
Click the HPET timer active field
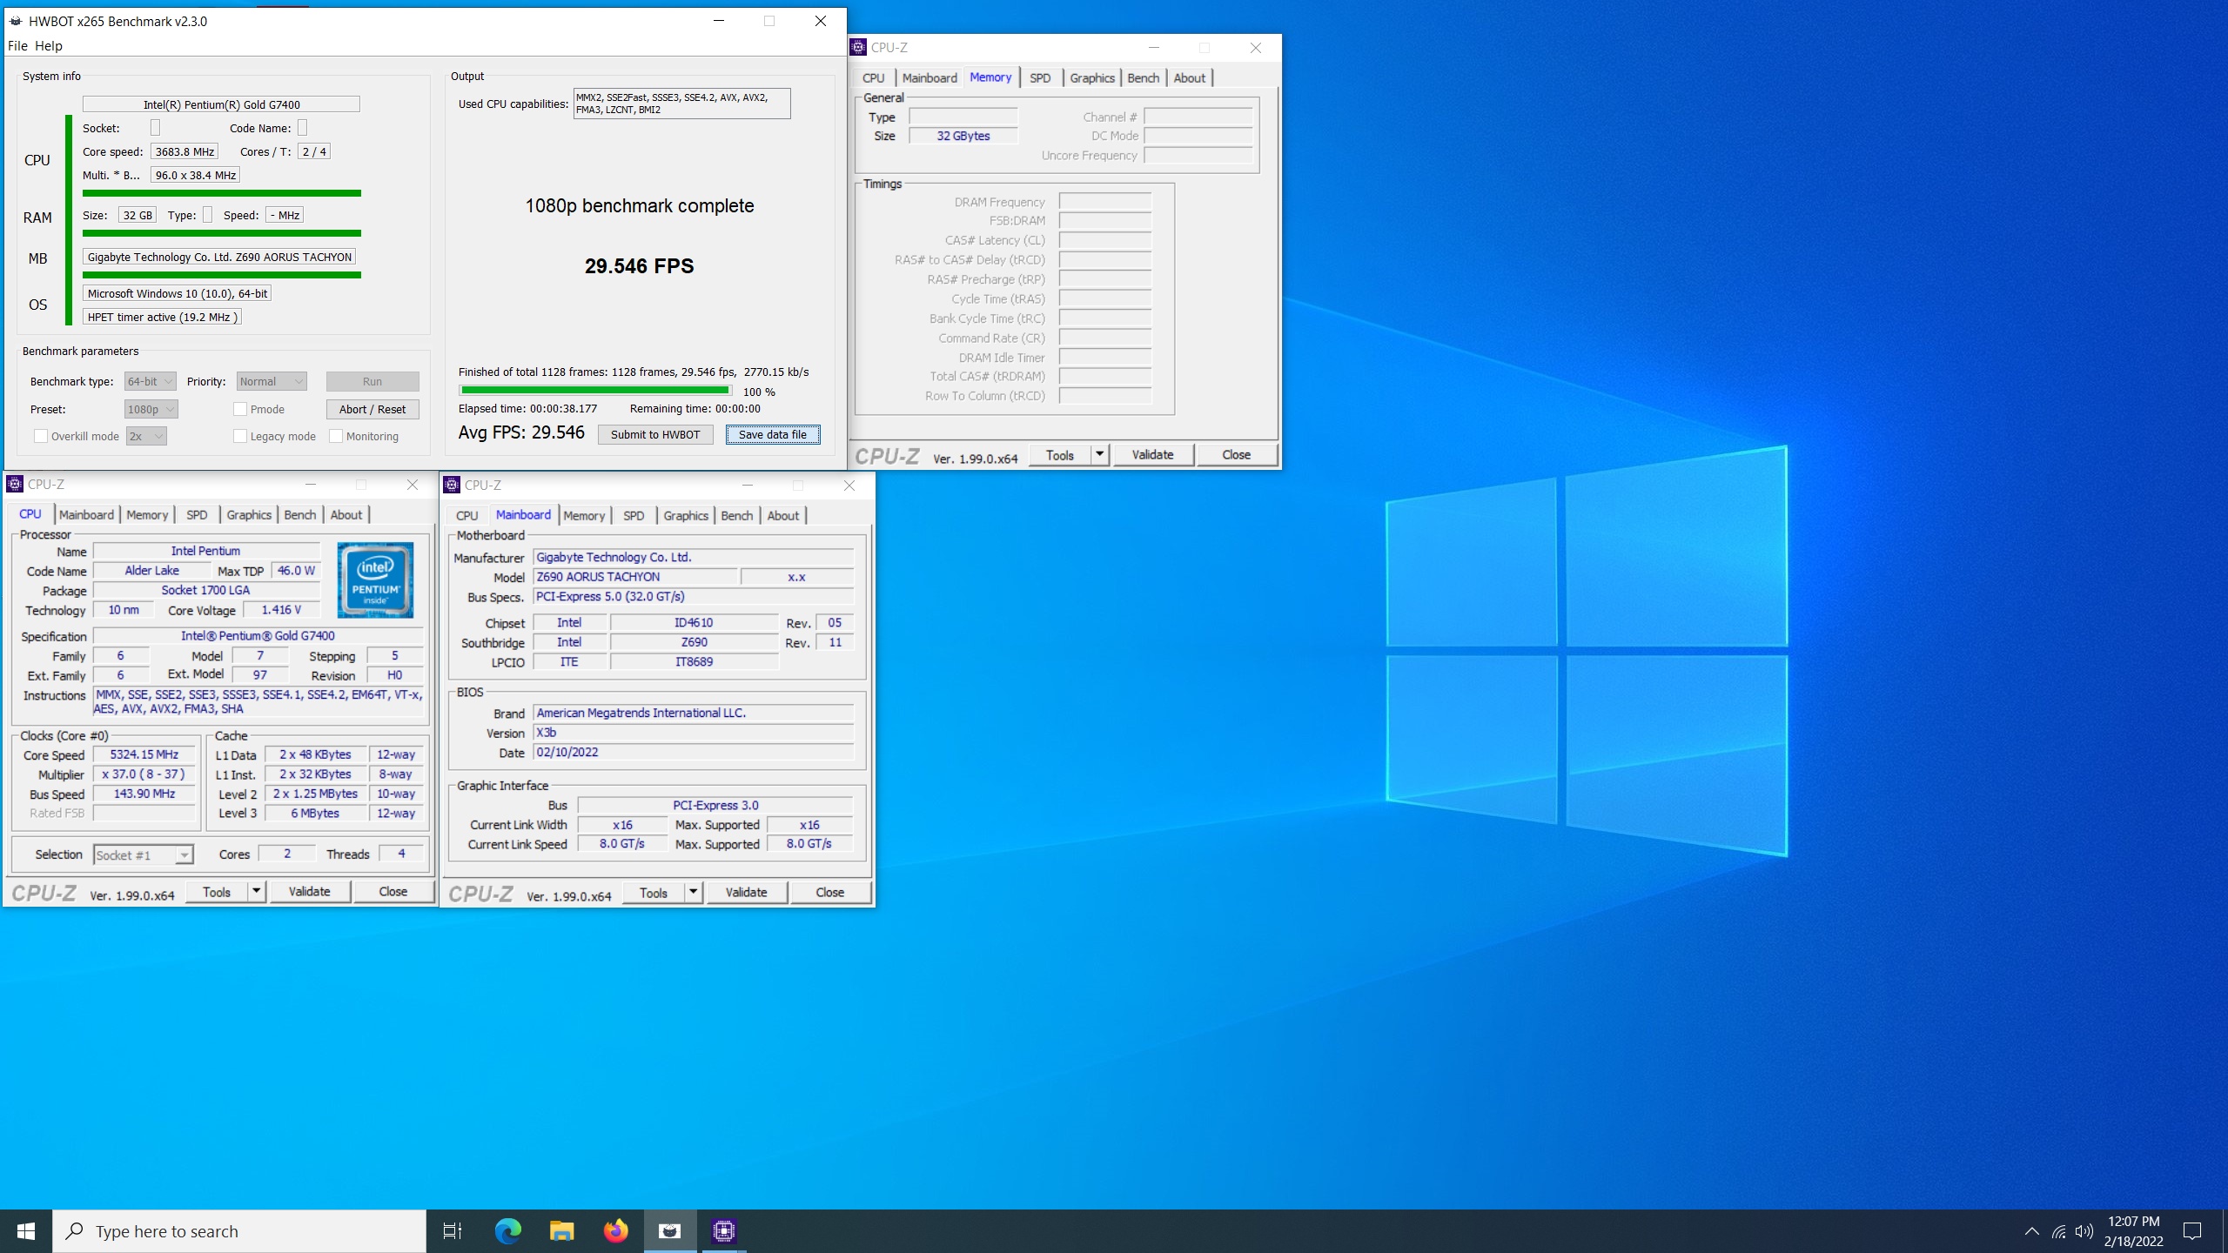162,317
